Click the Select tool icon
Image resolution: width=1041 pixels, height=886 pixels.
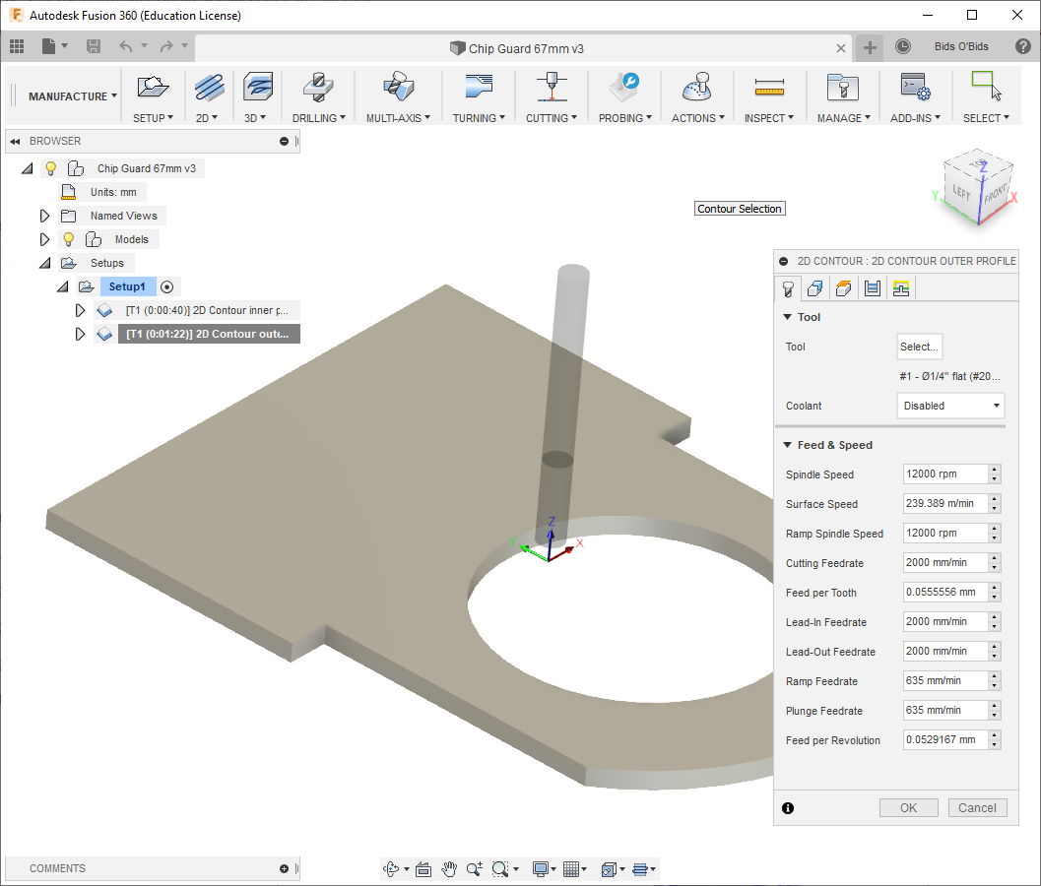tap(986, 87)
